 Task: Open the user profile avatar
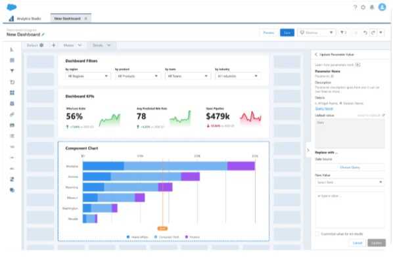click(382, 7)
